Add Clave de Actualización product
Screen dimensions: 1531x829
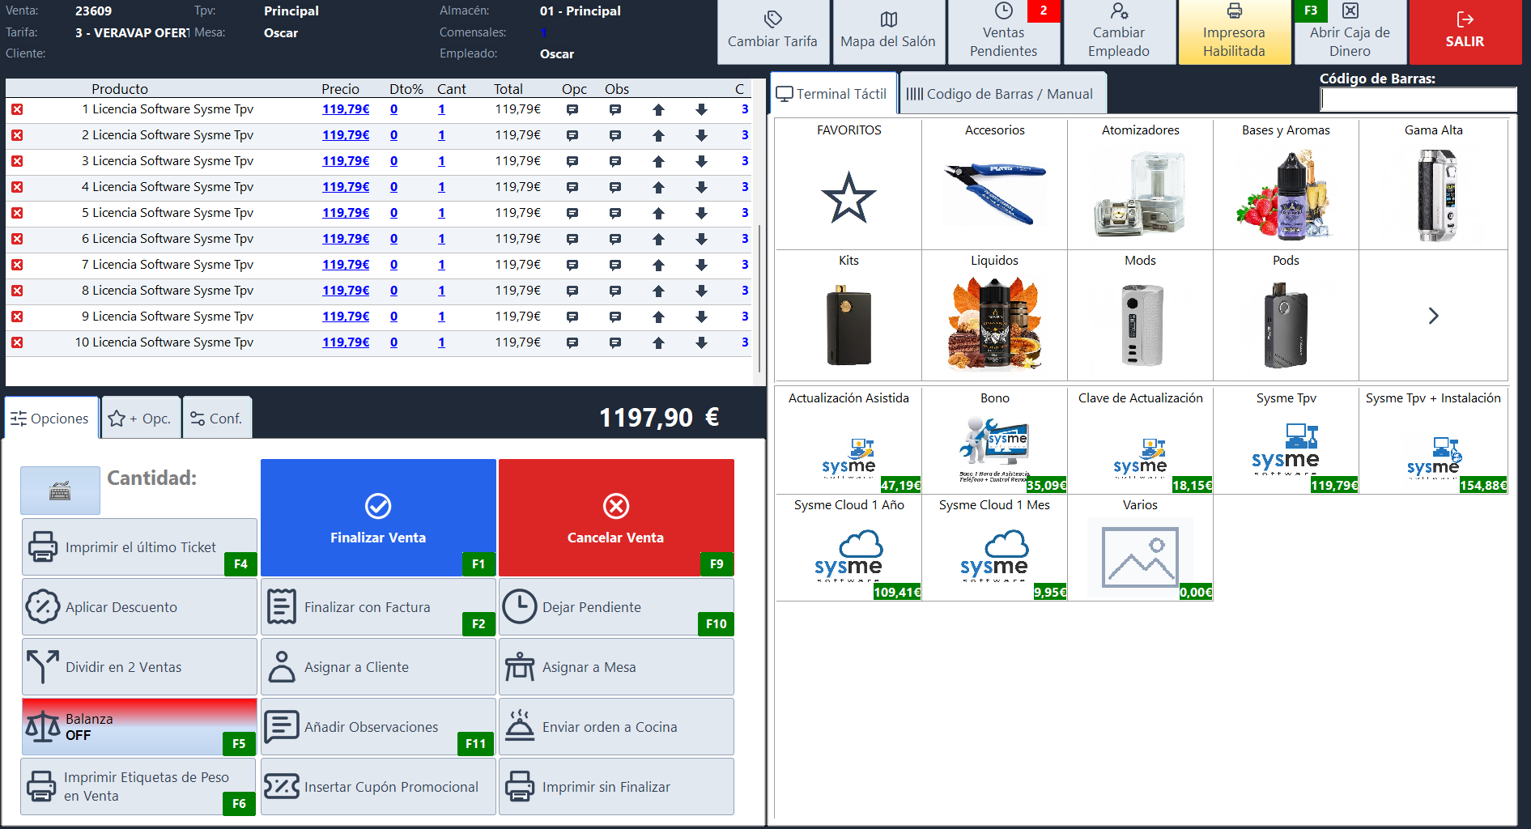tap(1140, 440)
